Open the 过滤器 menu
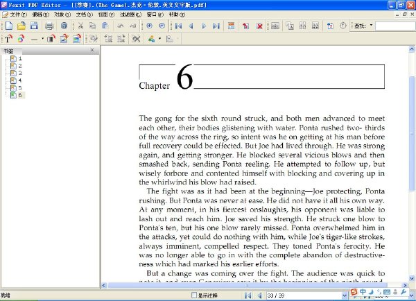416x301 pixels. coord(130,15)
